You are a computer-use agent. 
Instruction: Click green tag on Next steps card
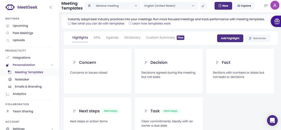point(110,111)
